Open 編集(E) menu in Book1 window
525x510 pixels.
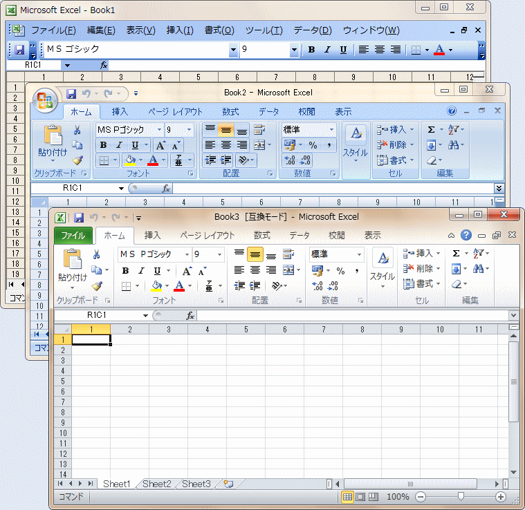click(x=101, y=30)
